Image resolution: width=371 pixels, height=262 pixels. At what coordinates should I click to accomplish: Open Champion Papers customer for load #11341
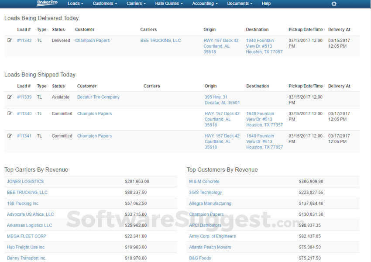pyautogui.click(x=94, y=136)
